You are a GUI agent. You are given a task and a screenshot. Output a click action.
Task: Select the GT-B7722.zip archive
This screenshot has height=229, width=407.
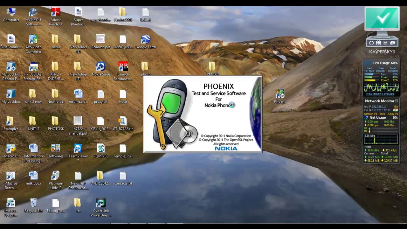123,124
